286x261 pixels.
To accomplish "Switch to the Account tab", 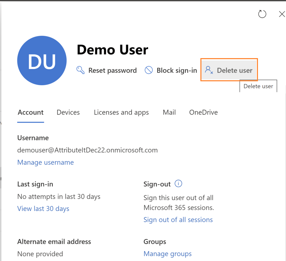I will coord(31,112).
